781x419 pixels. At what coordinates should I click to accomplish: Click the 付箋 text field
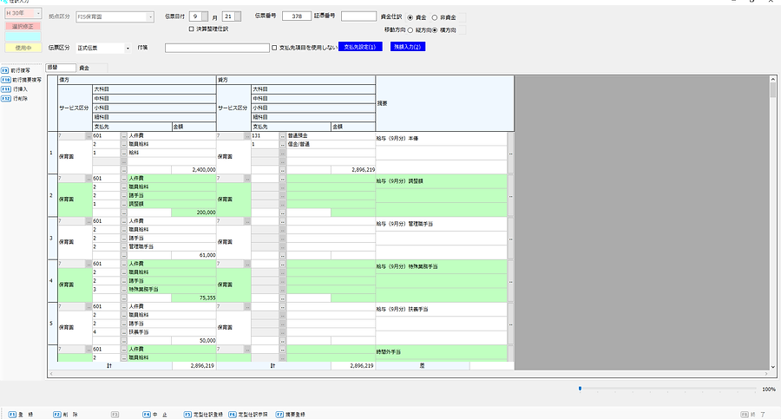point(217,48)
